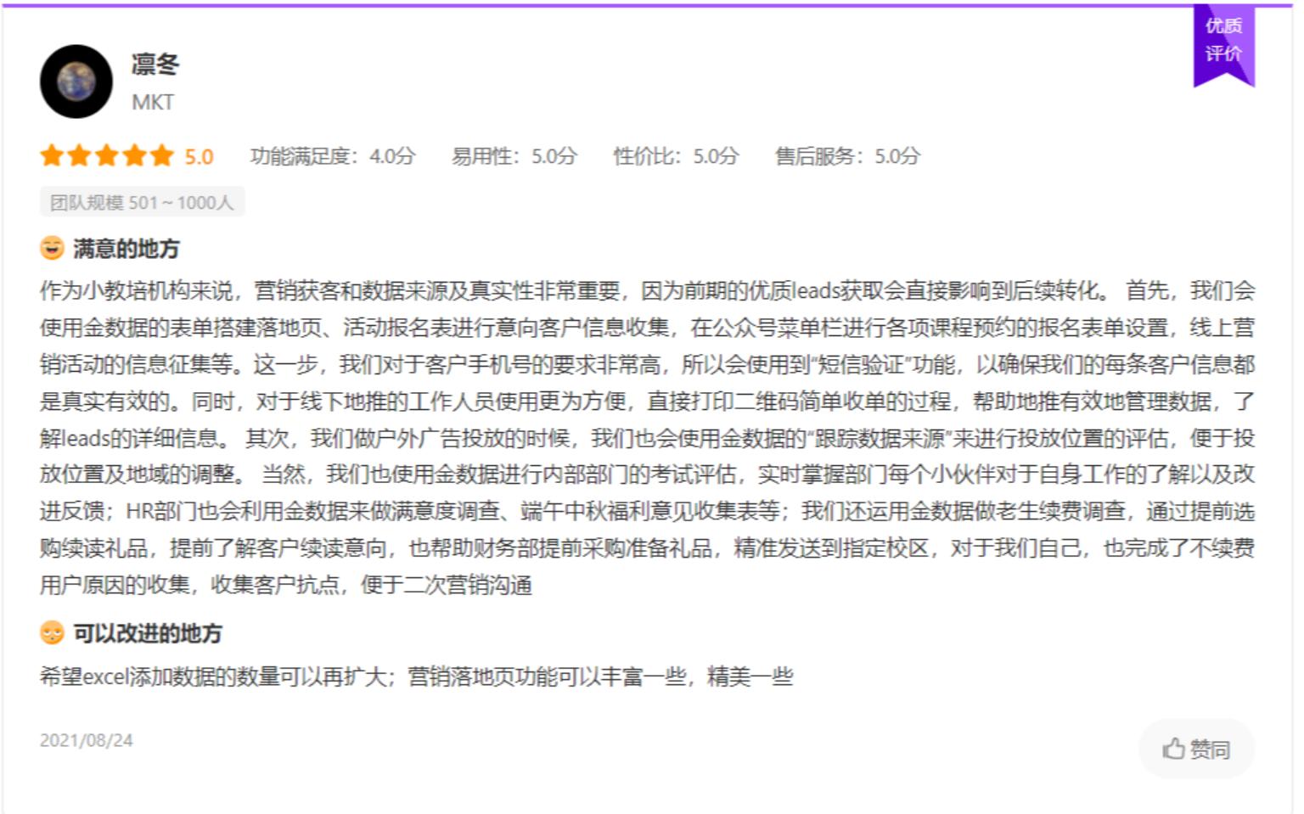Click the 5.0 overall rating score
Screen dimensions: 1304x814
(200, 156)
